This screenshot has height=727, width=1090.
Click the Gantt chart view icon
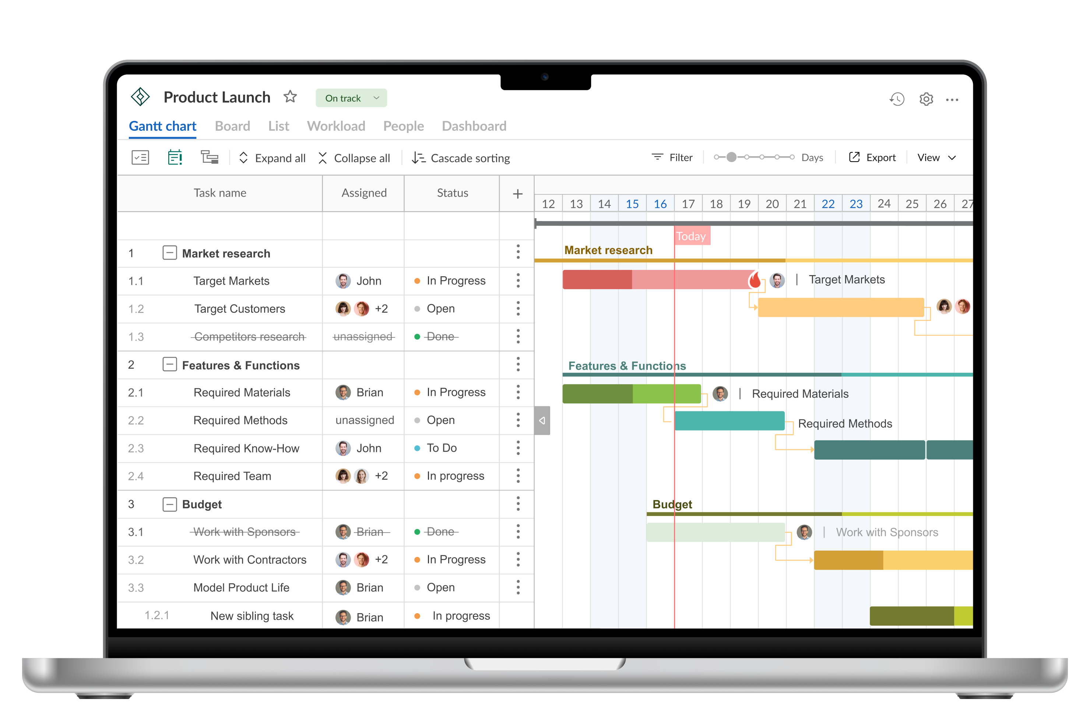click(208, 157)
